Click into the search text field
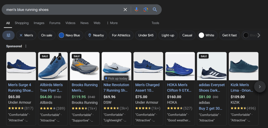The width and height of the screenshot is (268, 128). pyautogui.click(x=63, y=10)
